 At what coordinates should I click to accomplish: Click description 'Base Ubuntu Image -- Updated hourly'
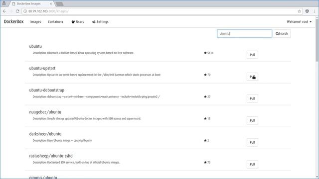tap(62, 140)
